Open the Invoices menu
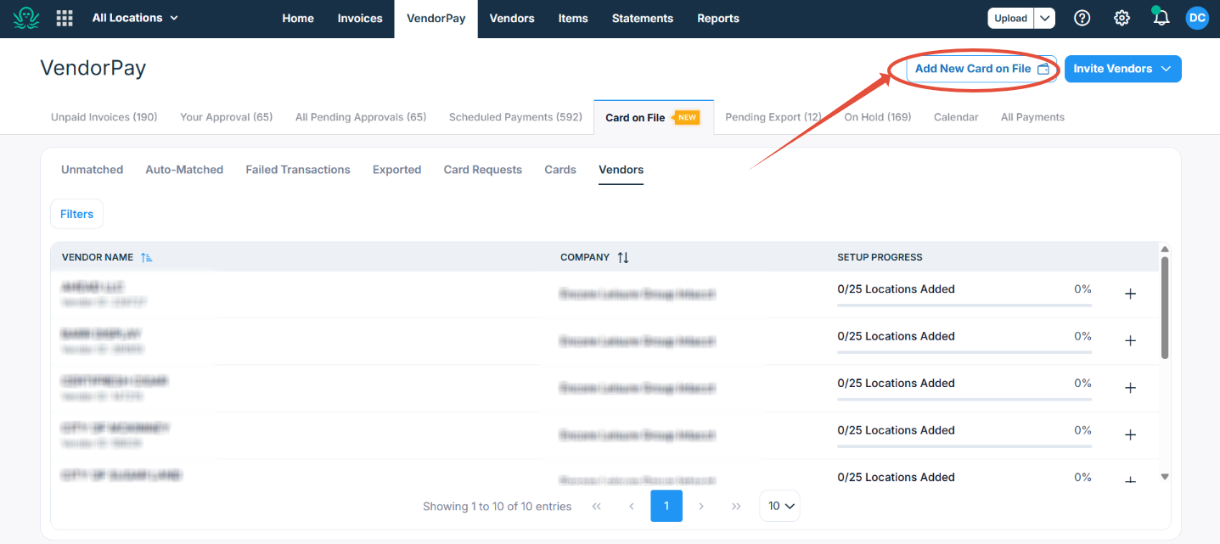The width and height of the screenshot is (1220, 544). [360, 18]
